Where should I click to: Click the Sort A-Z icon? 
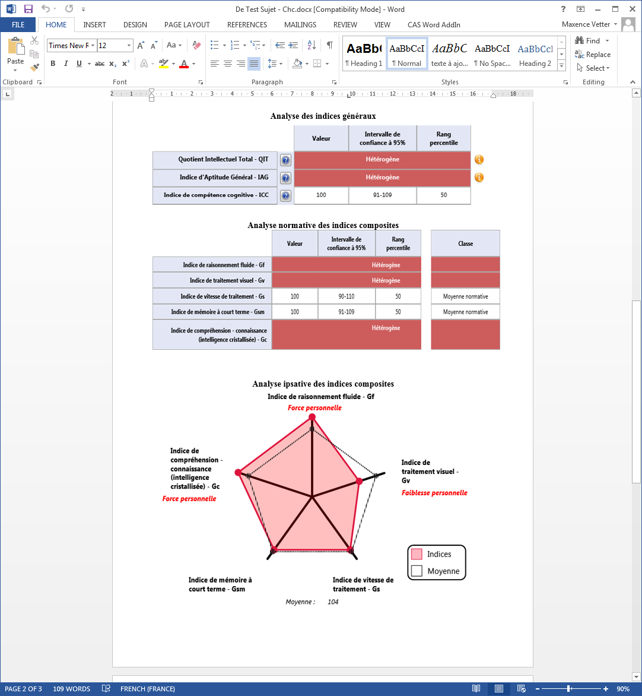click(310, 46)
